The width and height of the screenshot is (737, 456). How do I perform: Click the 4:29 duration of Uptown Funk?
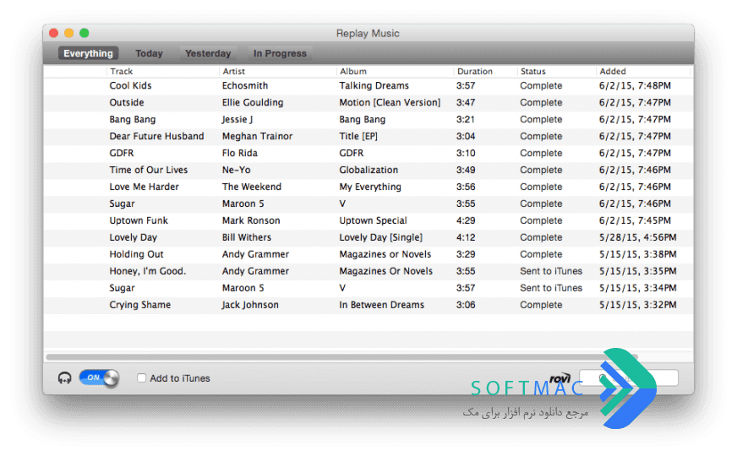(466, 220)
